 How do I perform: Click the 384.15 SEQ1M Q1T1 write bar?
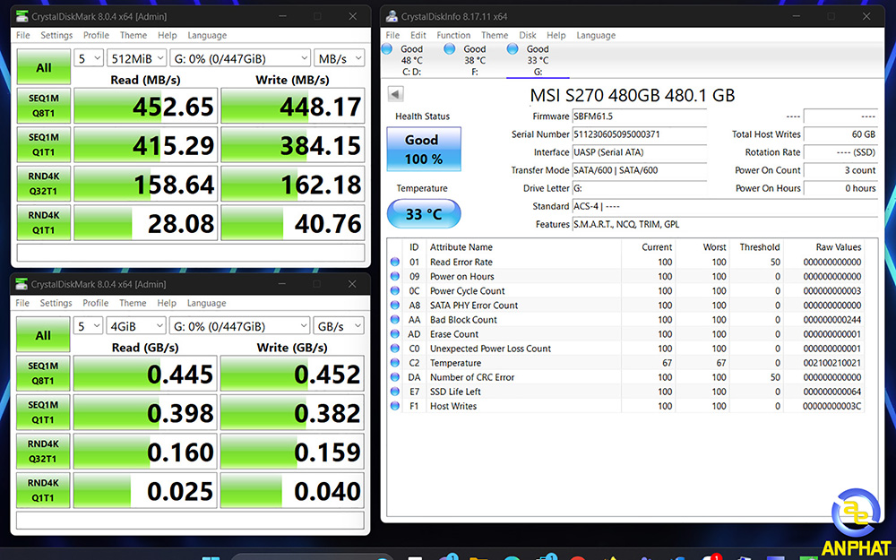pos(293,144)
